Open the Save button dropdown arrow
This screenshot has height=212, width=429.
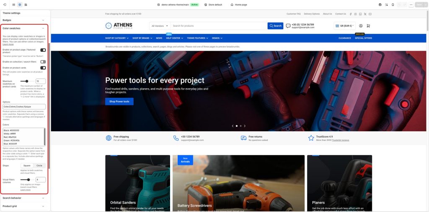(426, 5)
